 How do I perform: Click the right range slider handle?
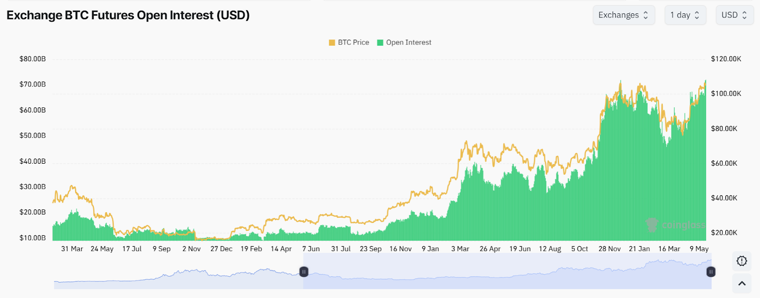coord(711,271)
